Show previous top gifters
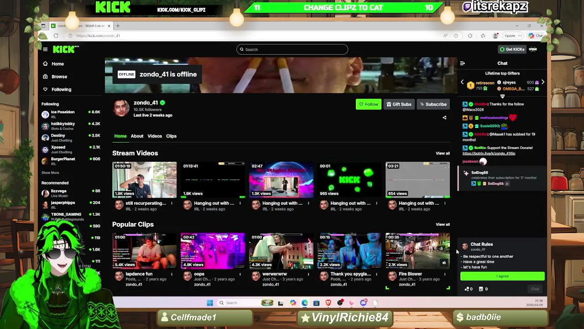This screenshot has height=329, width=584. point(462,82)
